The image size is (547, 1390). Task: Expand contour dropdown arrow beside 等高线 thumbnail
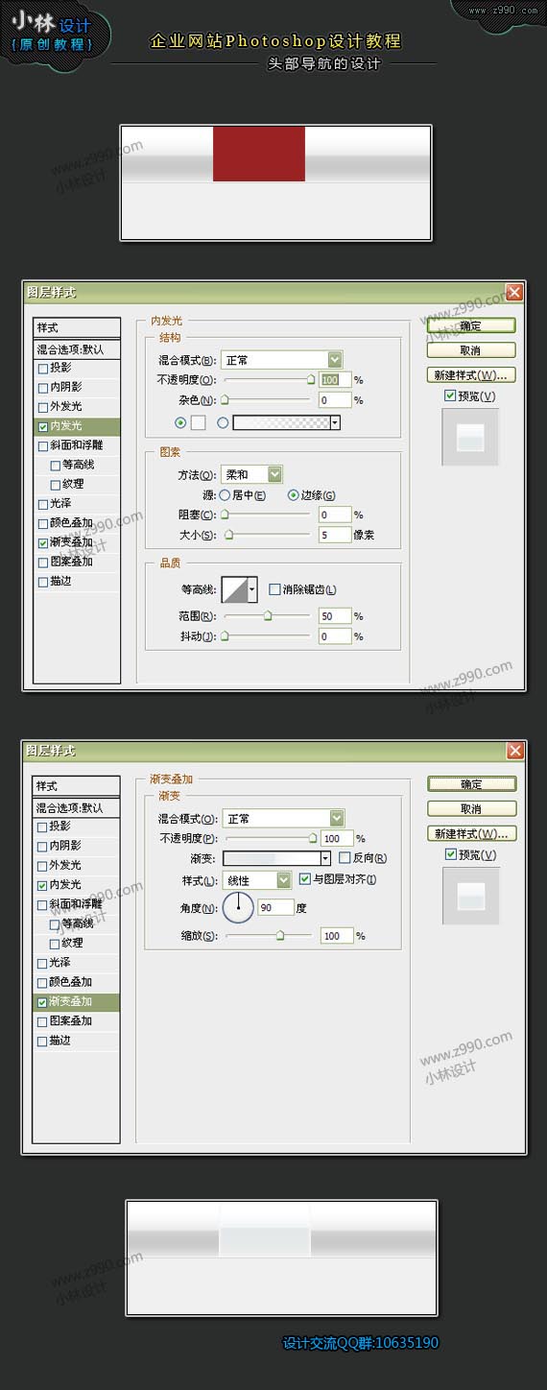[x=252, y=589]
